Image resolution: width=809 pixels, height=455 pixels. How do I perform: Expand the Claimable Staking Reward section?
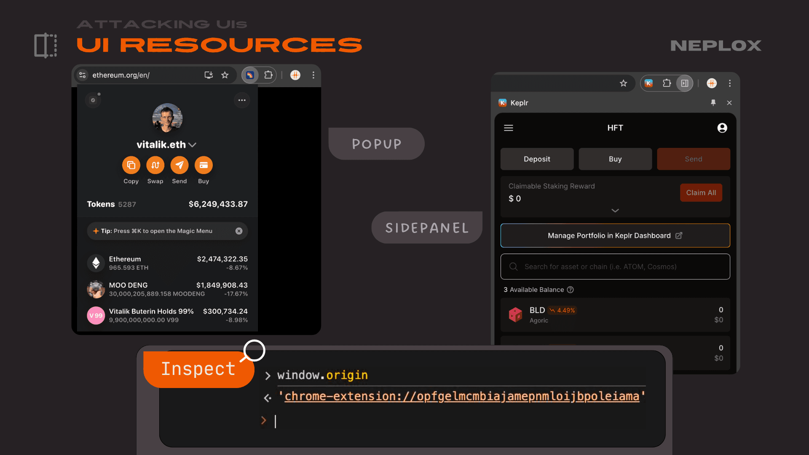click(615, 210)
